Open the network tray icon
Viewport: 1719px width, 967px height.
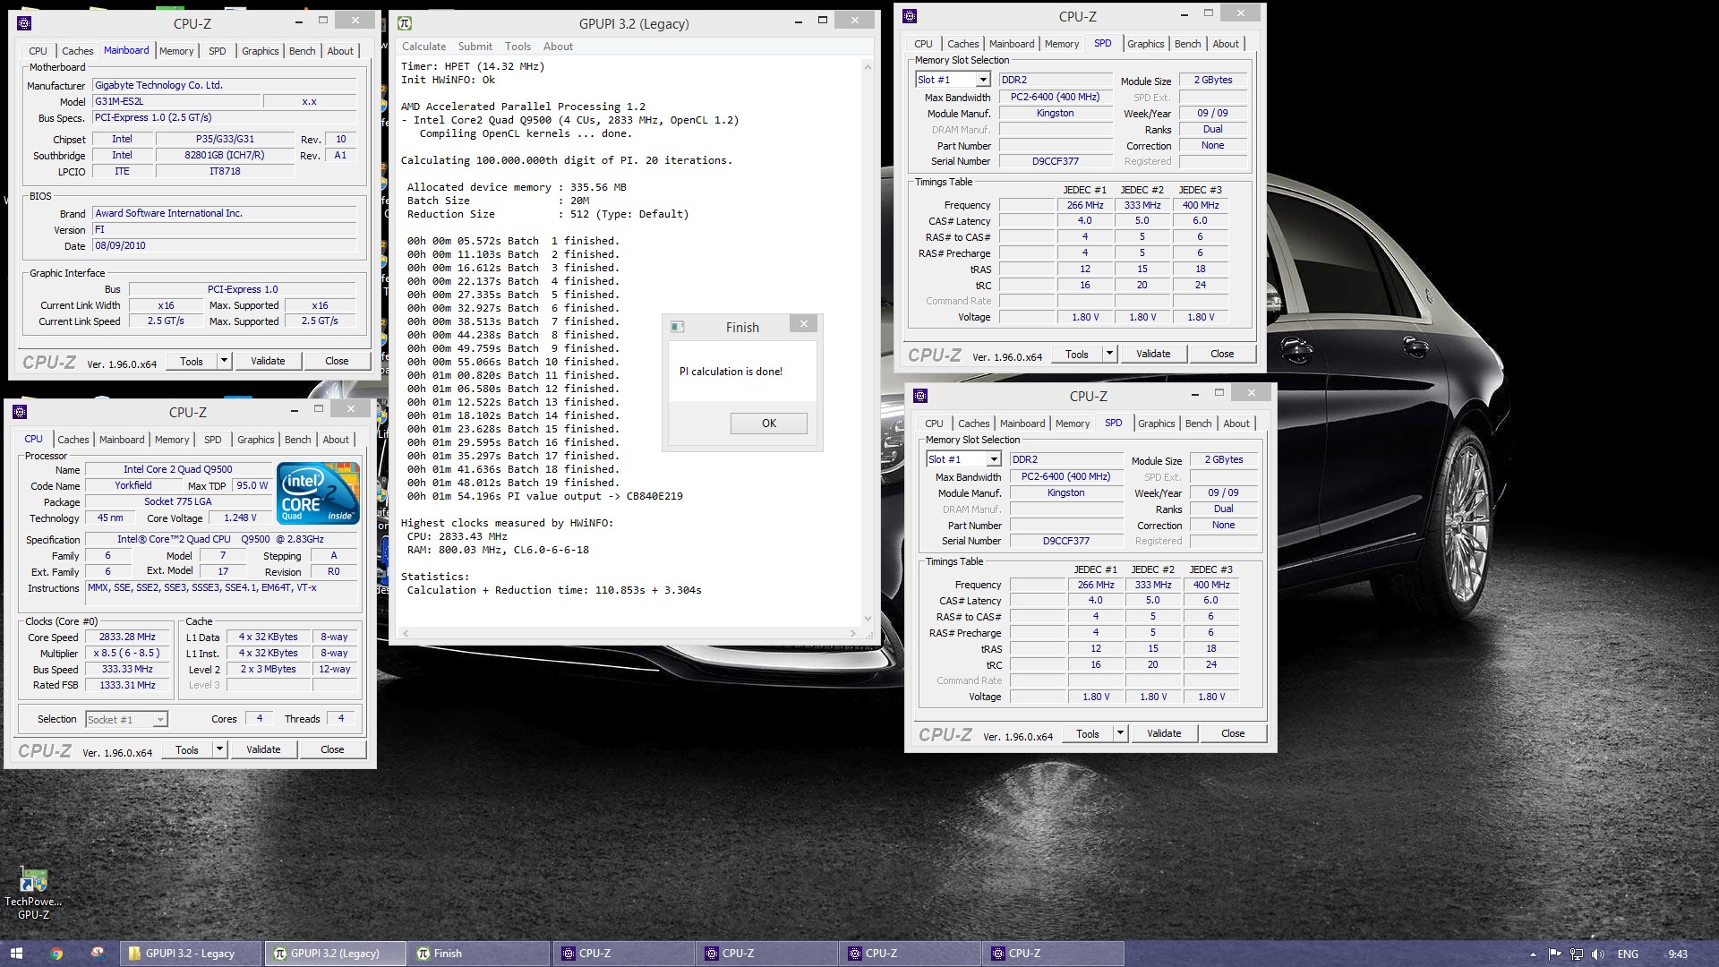click(x=1577, y=954)
